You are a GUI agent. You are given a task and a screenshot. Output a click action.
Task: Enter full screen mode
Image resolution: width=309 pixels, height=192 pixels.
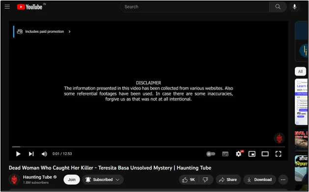click(278, 154)
